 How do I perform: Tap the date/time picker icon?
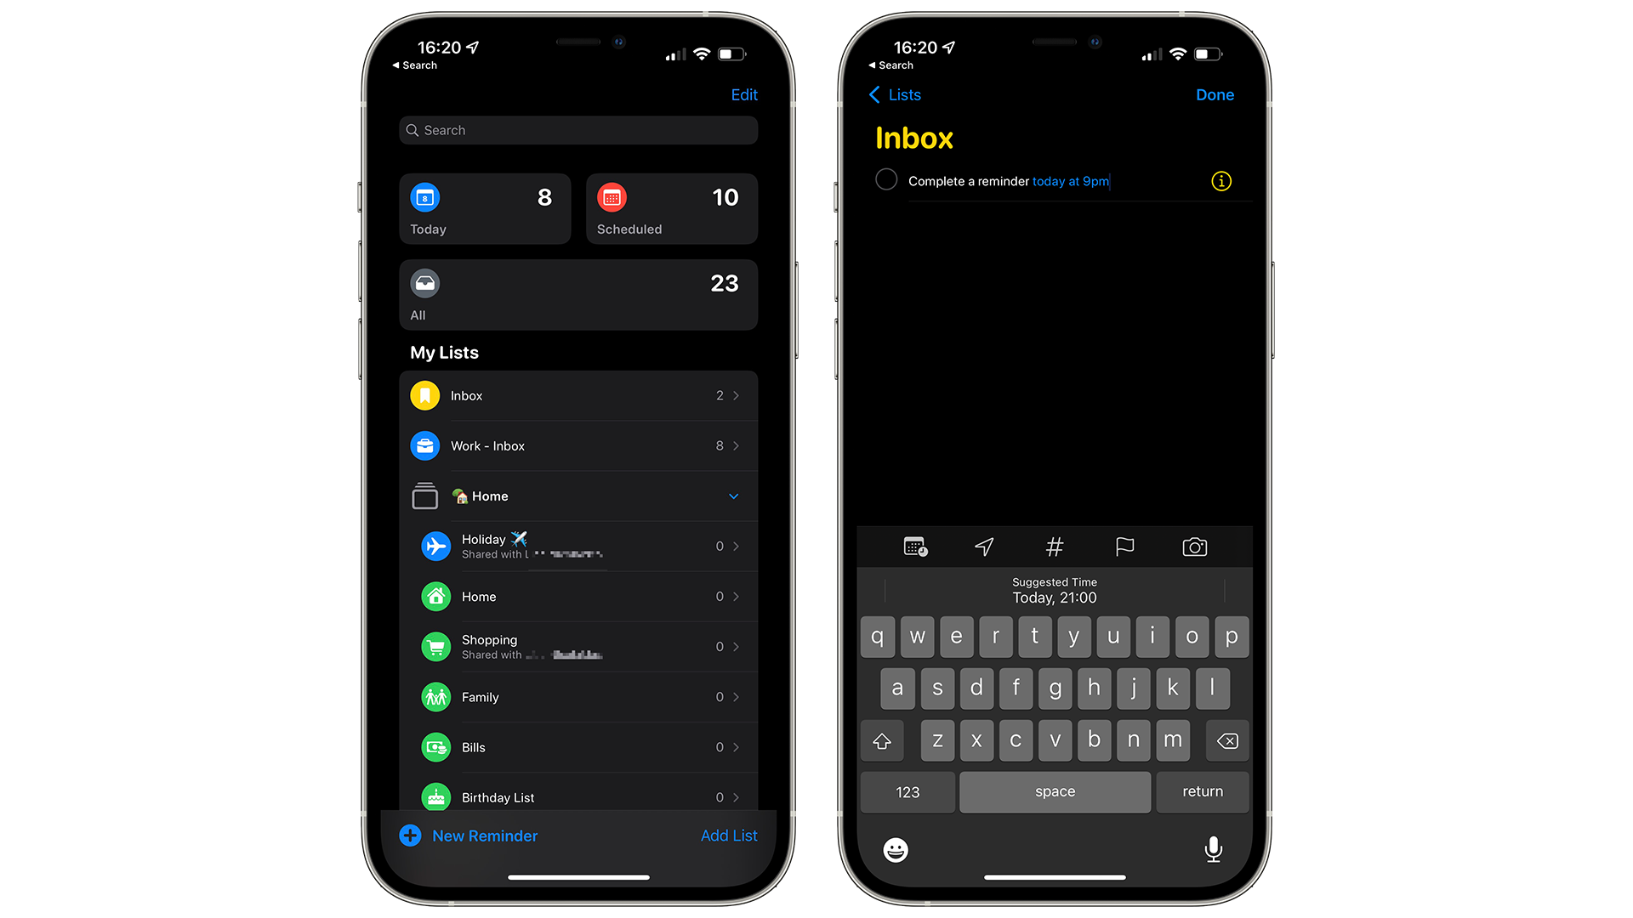tap(915, 546)
